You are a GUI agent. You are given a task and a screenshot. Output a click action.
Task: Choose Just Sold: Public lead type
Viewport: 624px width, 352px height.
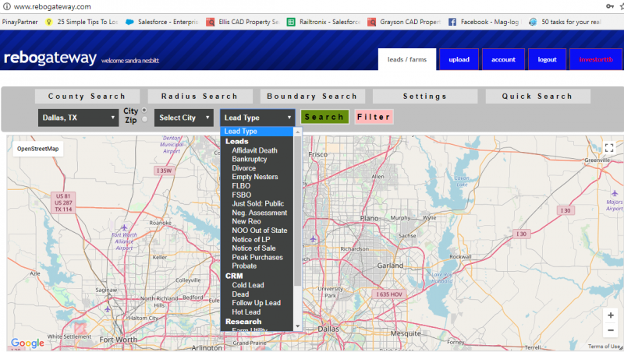[x=257, y=203]
